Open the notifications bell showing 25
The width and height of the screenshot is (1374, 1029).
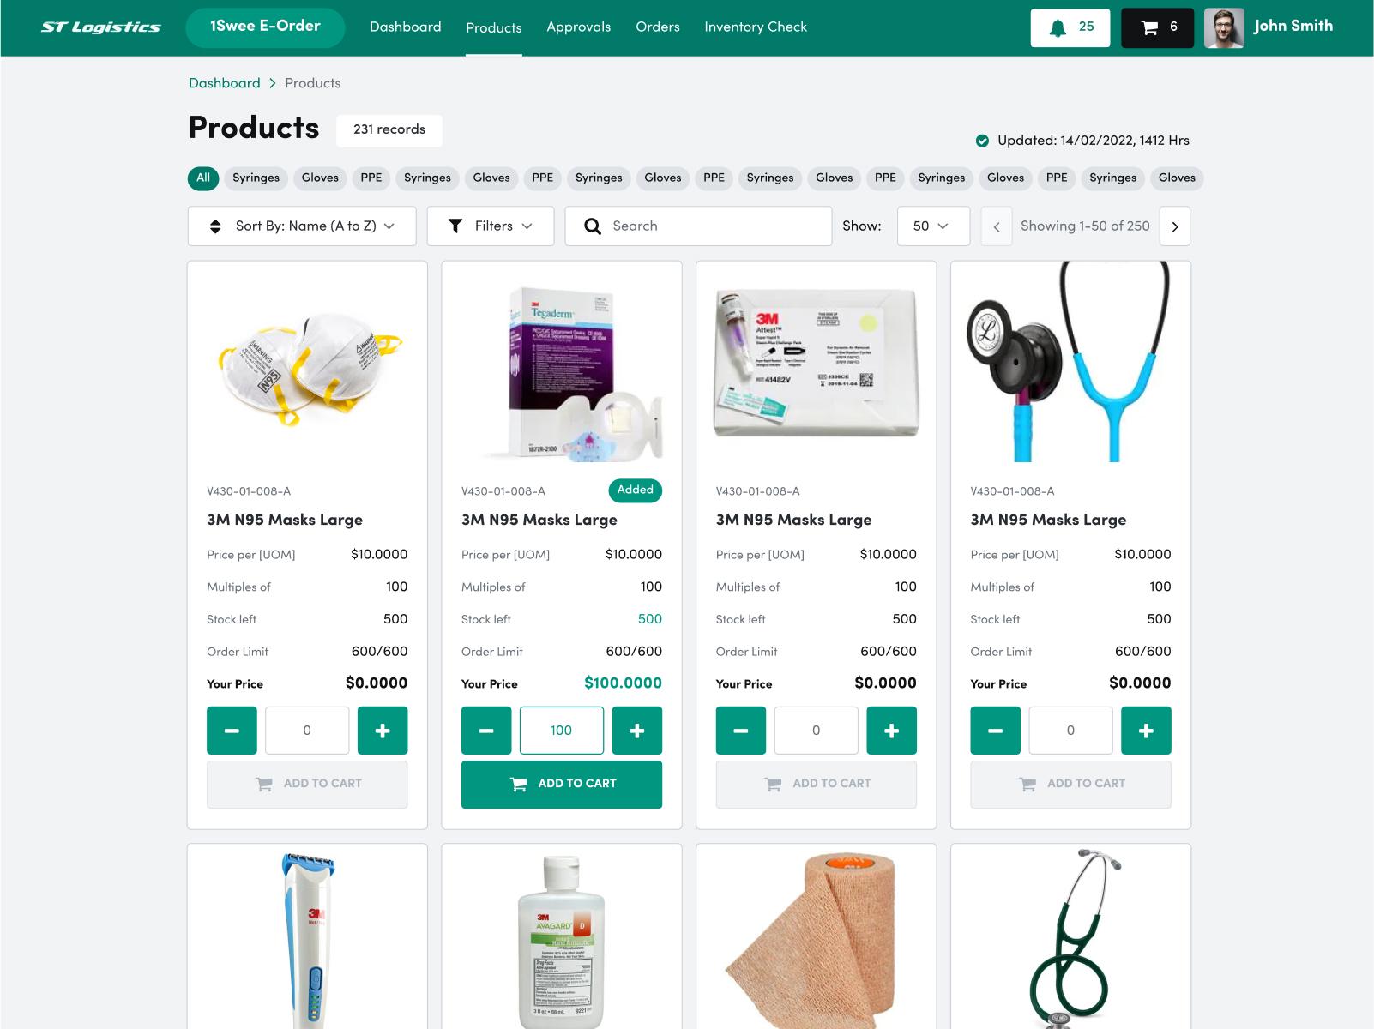click(x=1070, y=27)
